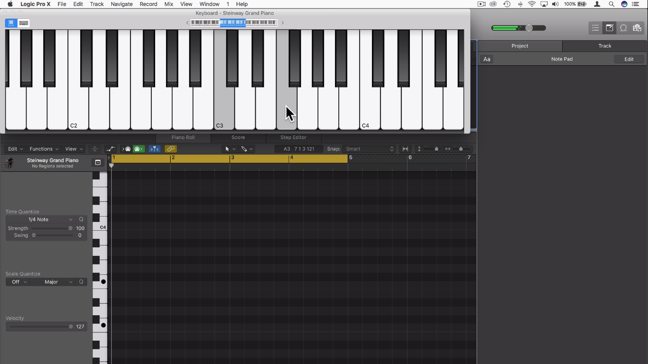Open the Track menu in the menu bar
Image resolution: width=648 pixels, height=364 pixels.
click(97, 4)
